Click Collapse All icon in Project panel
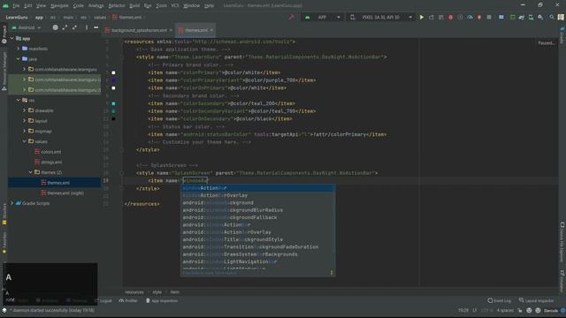566x318 pixels. pyautogui.click(x=74, y=27)
